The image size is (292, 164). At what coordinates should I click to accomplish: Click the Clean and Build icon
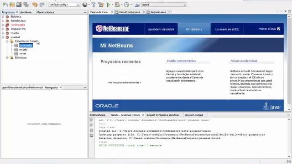[x=101, y=5]
